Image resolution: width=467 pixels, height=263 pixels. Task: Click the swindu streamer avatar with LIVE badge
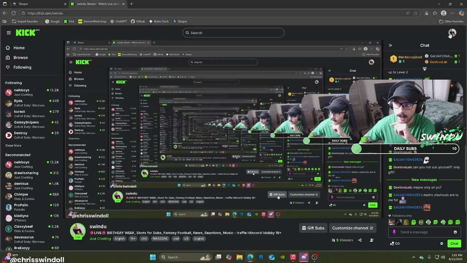tap(78, 231)
